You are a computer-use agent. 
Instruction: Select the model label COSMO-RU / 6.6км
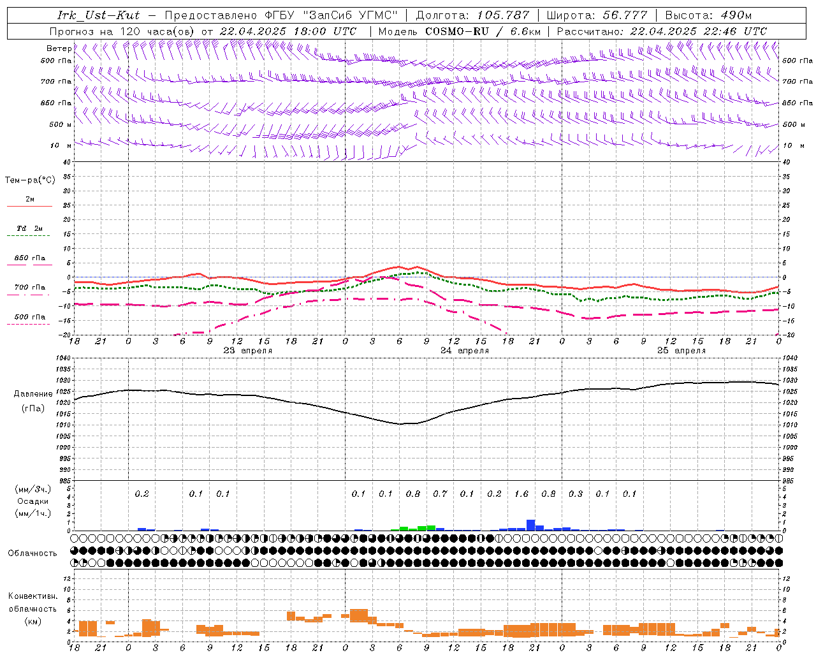pos(483,31)
